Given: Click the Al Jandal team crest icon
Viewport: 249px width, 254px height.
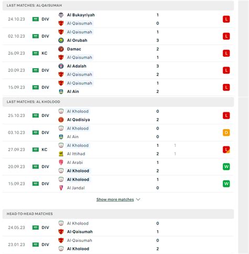Looking at the screenshot, I should click(61, 188).
